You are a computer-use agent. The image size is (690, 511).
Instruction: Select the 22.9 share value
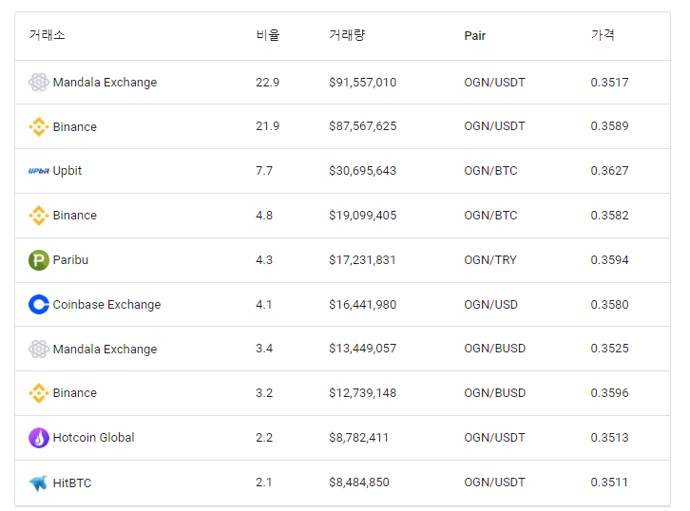coord(268,83)
